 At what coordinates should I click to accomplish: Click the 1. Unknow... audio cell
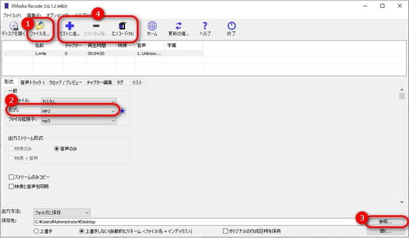149,53
